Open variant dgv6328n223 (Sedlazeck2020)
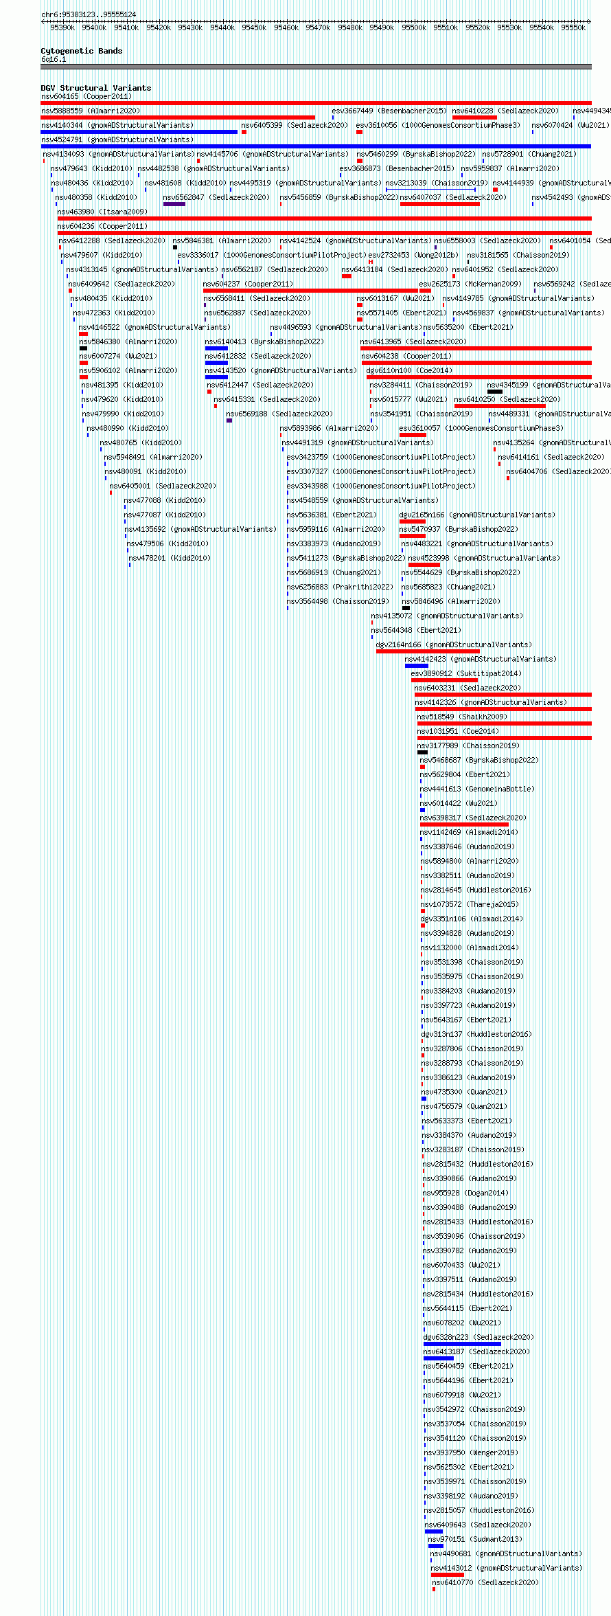 pyautogui.click(x=479, y=1337)
